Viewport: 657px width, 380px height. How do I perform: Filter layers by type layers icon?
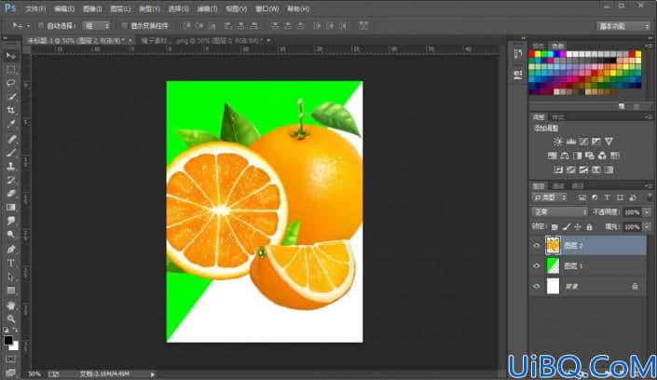pos(607,197)
